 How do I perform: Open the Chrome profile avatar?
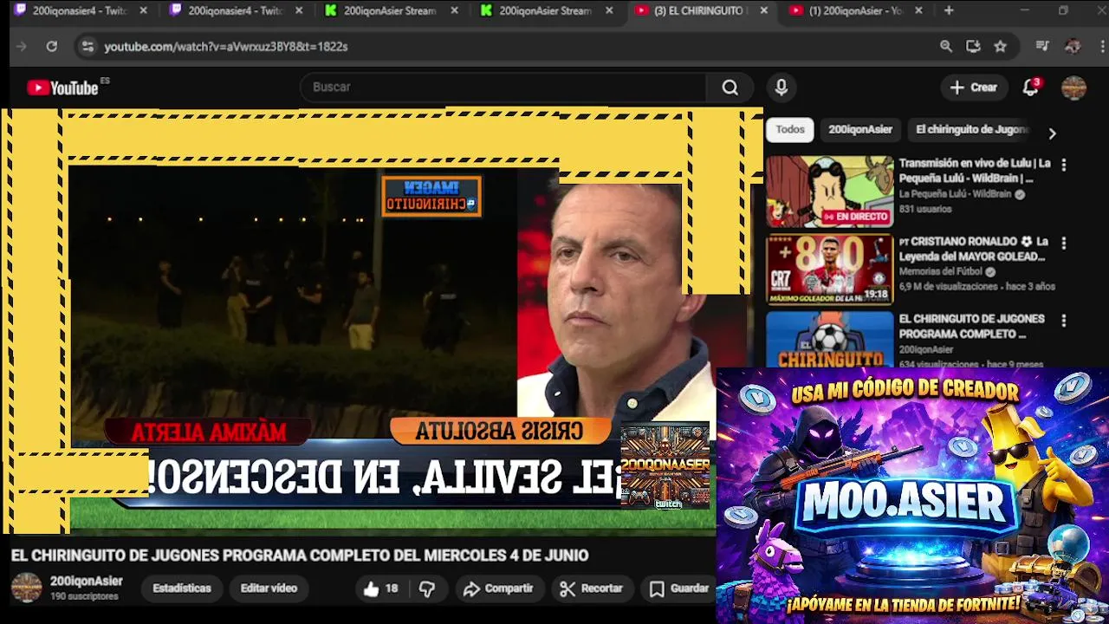tap(1073, 46)
